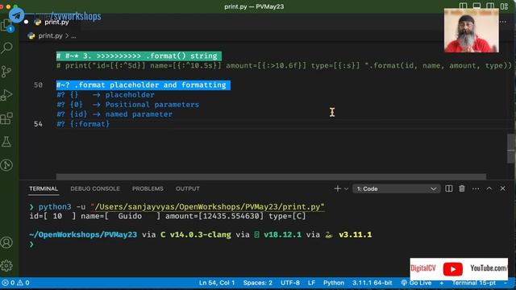Switch to the DEBUG CONSOLE tab

pos(95,188)
